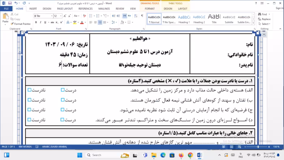This screenshot has width=284, height=160.
Task: Save document using the Save icon
Action: click(10, 3)
